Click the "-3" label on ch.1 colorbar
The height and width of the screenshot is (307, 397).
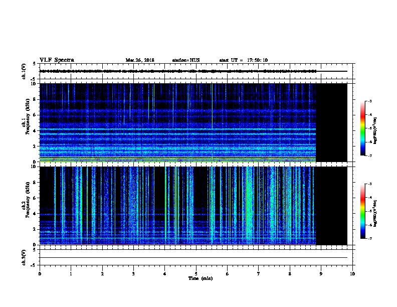(x=369, y=101)
